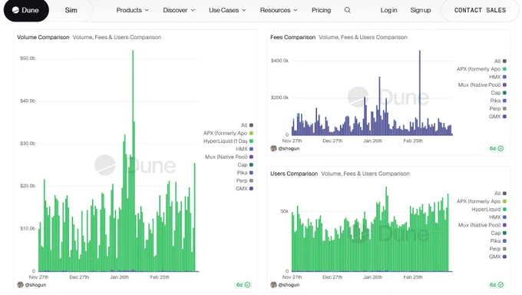Screen dimensions: 522x295
Task: Click the tallest green bar in Volume chart
Action: coord(133,160)
